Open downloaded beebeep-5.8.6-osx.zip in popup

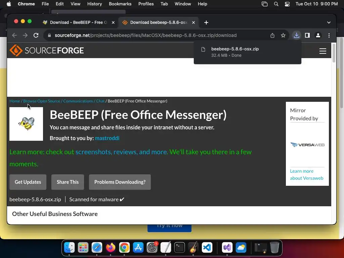[248, 52]
